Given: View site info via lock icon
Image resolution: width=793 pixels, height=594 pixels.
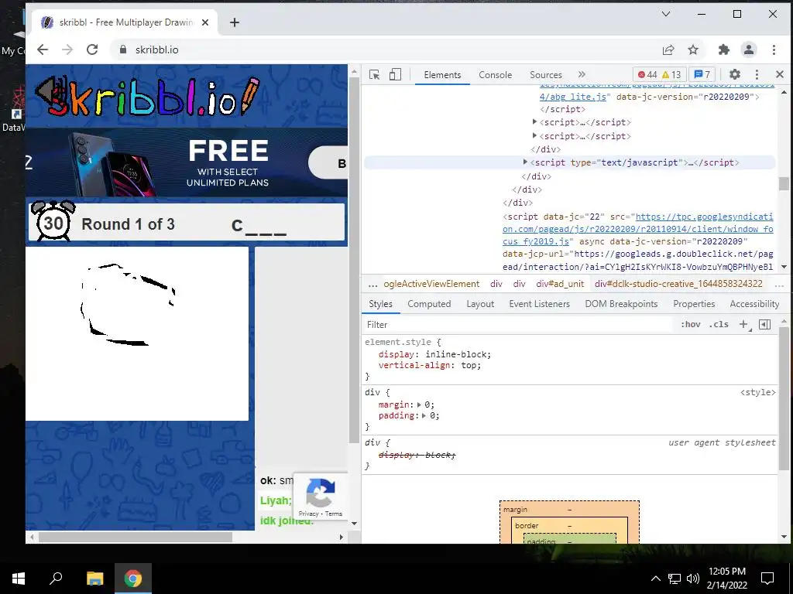Looking at the screenshot, I should coord(122,49).
